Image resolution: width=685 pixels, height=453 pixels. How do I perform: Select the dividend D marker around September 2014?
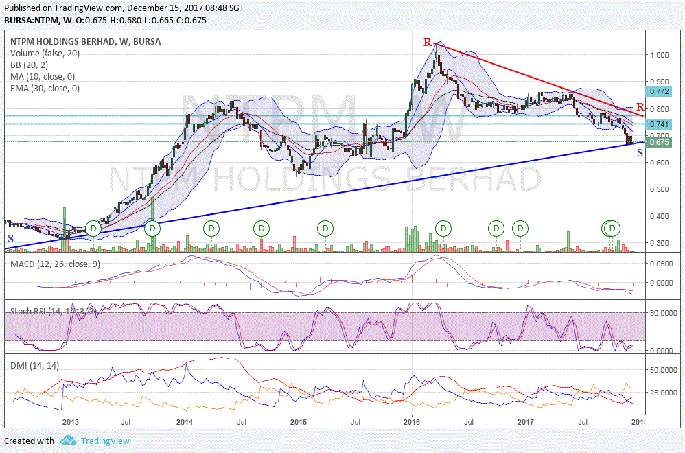pyautogui.click(x=262, y=228)
